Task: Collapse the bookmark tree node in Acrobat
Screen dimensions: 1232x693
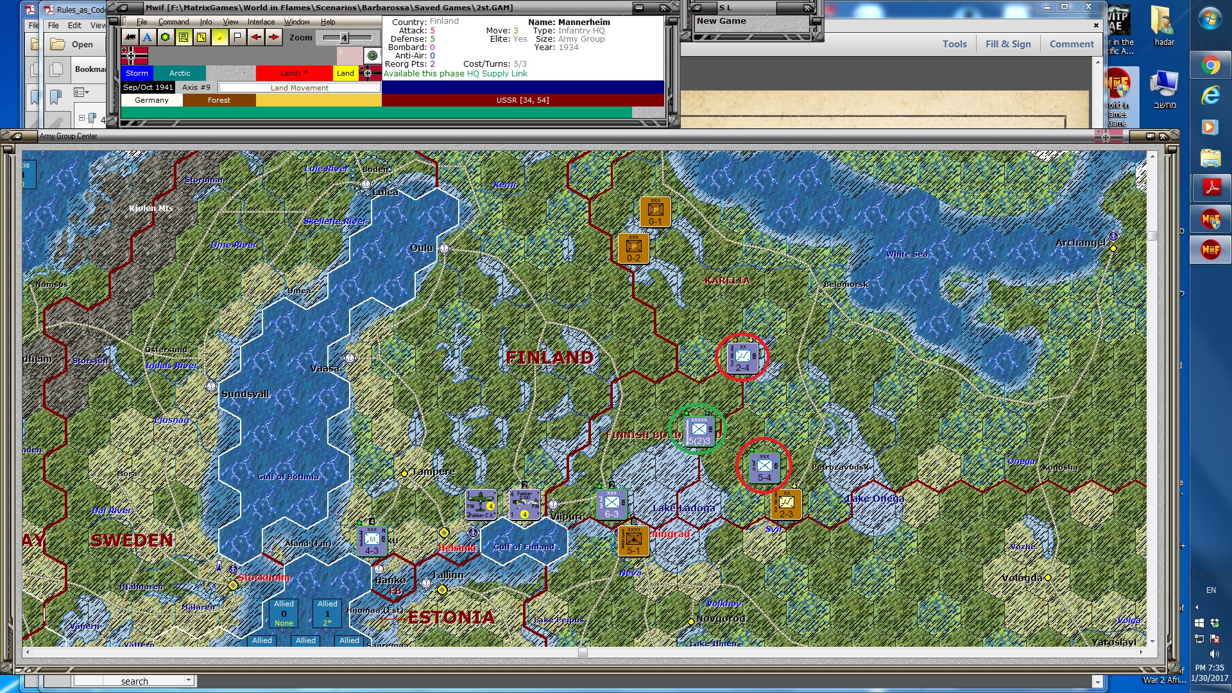Action: 81,118
